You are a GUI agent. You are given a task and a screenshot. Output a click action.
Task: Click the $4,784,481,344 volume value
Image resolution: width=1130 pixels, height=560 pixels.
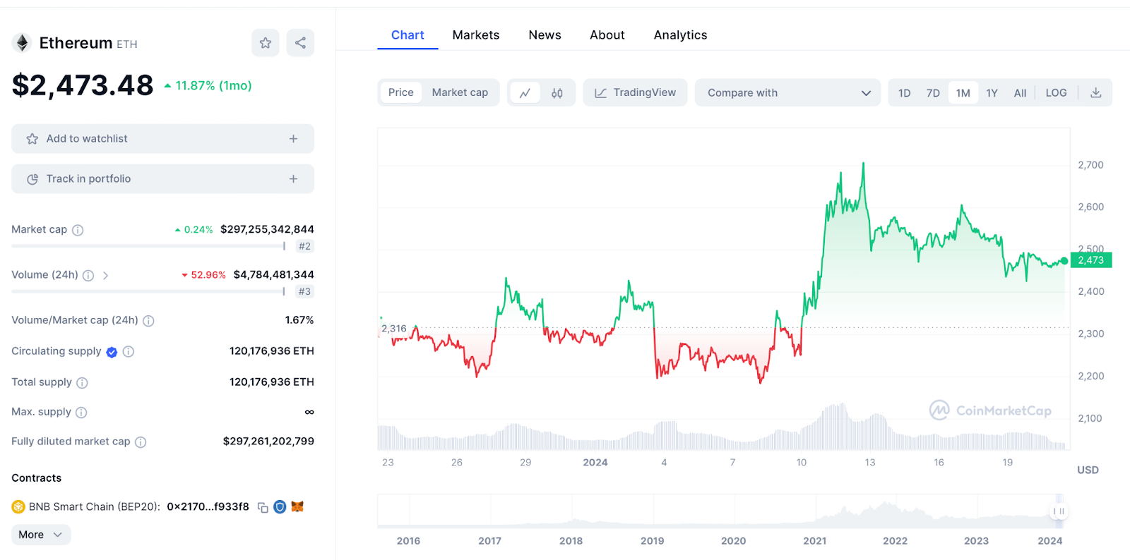273,274
